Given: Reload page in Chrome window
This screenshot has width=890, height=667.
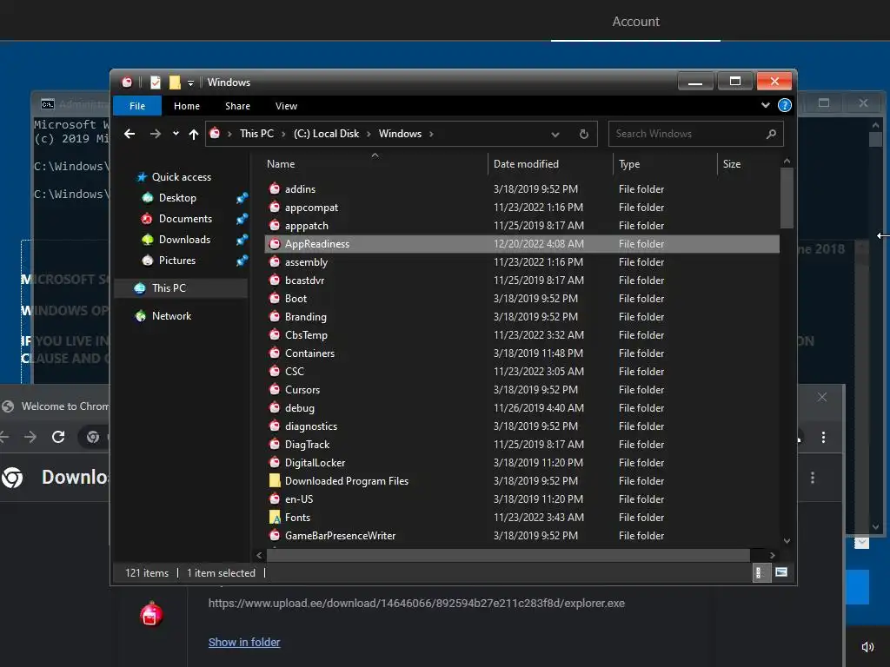Looking at the screenshot, I should [x=58, y=437].
